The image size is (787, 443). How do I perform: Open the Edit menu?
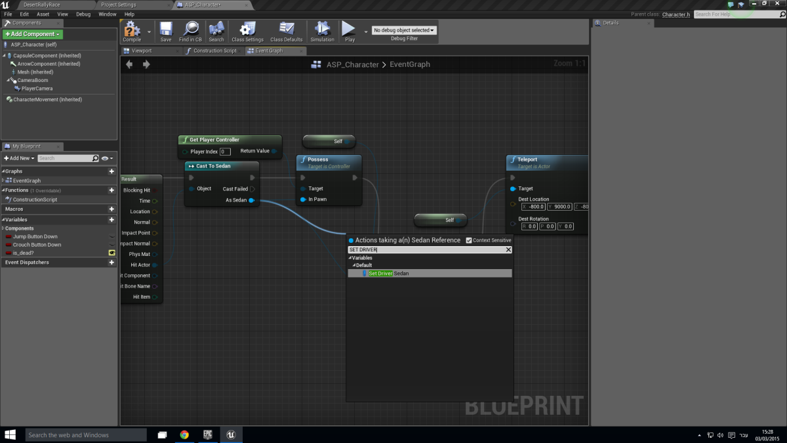tap(24, 14)
